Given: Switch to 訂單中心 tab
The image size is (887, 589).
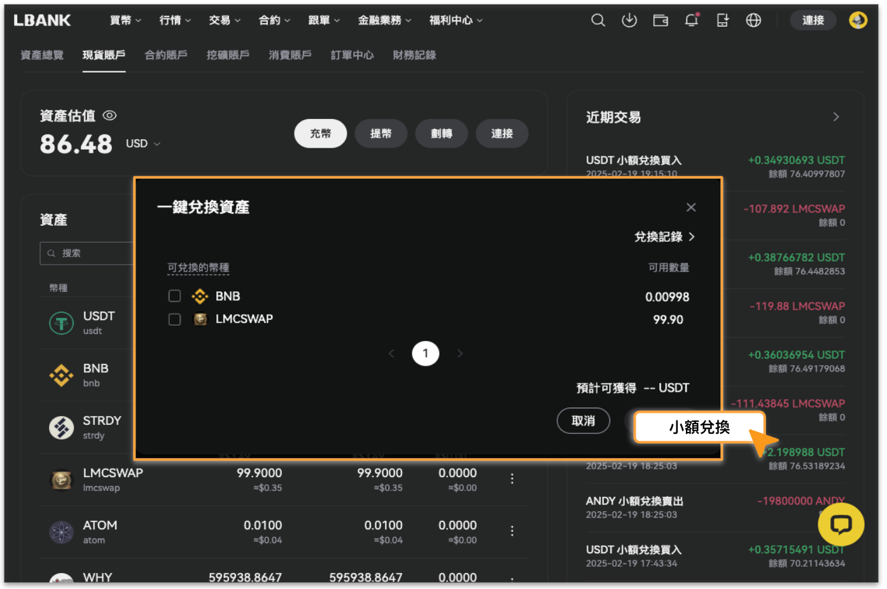Looking at the screenshot, I should (x=352, y=55).
